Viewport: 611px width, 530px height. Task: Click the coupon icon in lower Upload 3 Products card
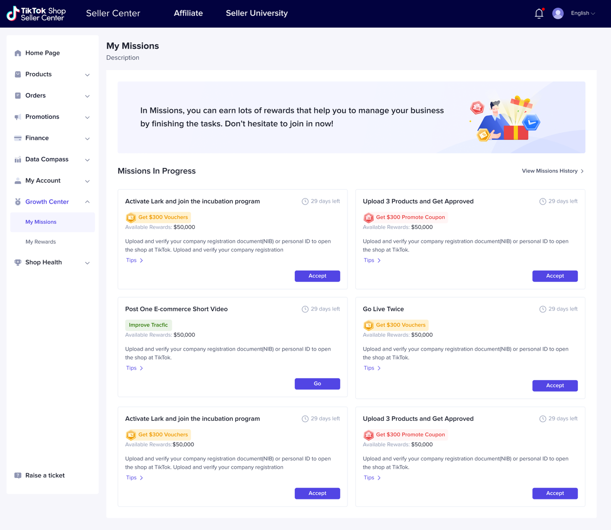(369, 435)
